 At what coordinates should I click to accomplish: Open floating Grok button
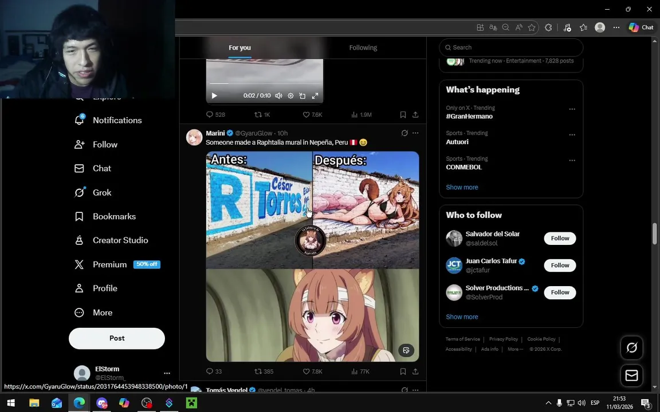[631, 348]
